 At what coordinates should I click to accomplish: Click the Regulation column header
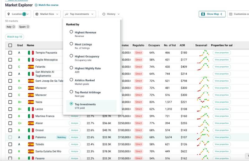click(138, 45)
